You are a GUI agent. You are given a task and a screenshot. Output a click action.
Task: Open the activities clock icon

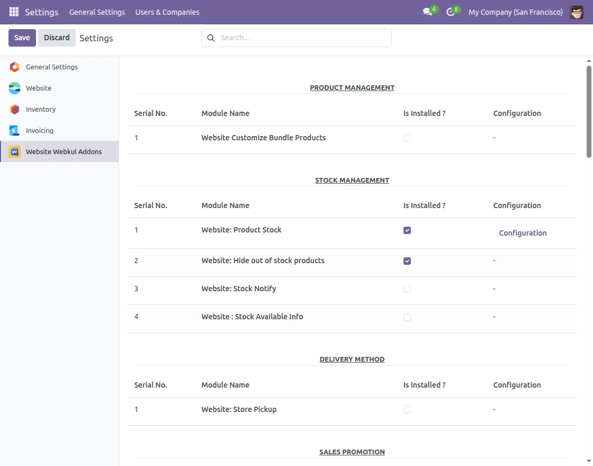tap(451, 12)
